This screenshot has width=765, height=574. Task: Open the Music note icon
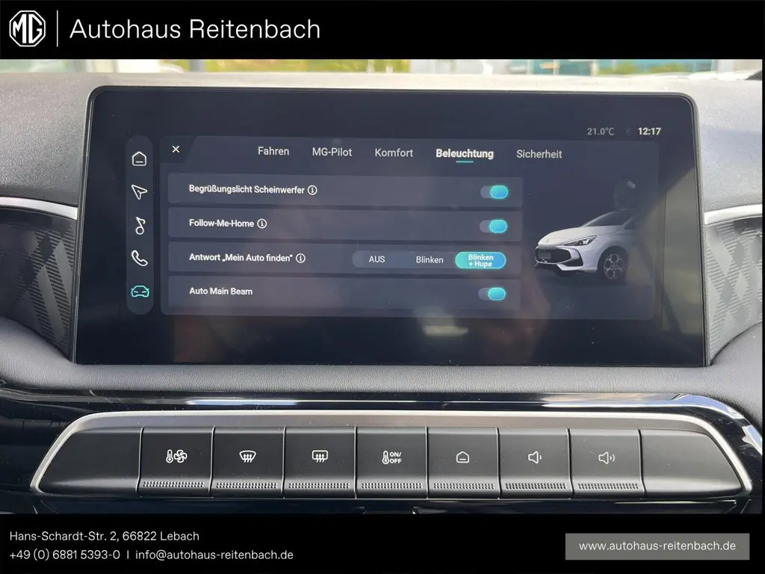139,225
